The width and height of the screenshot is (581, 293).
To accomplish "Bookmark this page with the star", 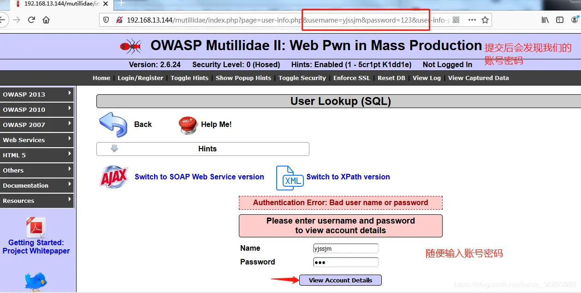I will pyautogui.click(x=485, y=20).
